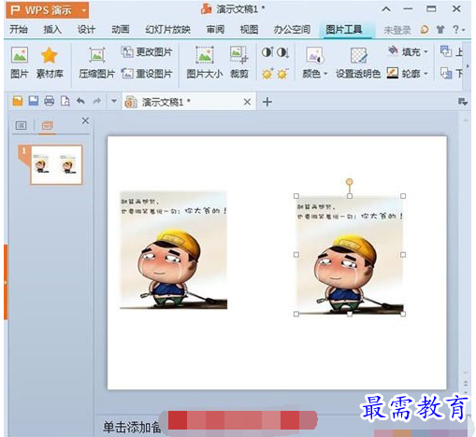Click 重设图片 reset picture button
The image size is (476, 437).
coord(147,74)
